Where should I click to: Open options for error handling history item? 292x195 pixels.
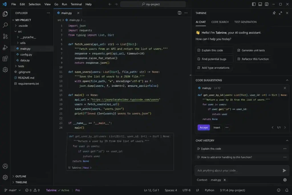coord(285,157)
